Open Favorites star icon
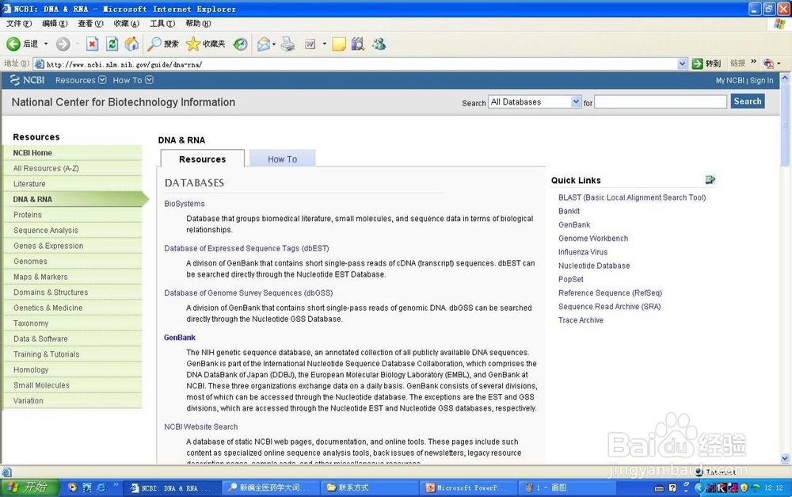 pos(193,44)
